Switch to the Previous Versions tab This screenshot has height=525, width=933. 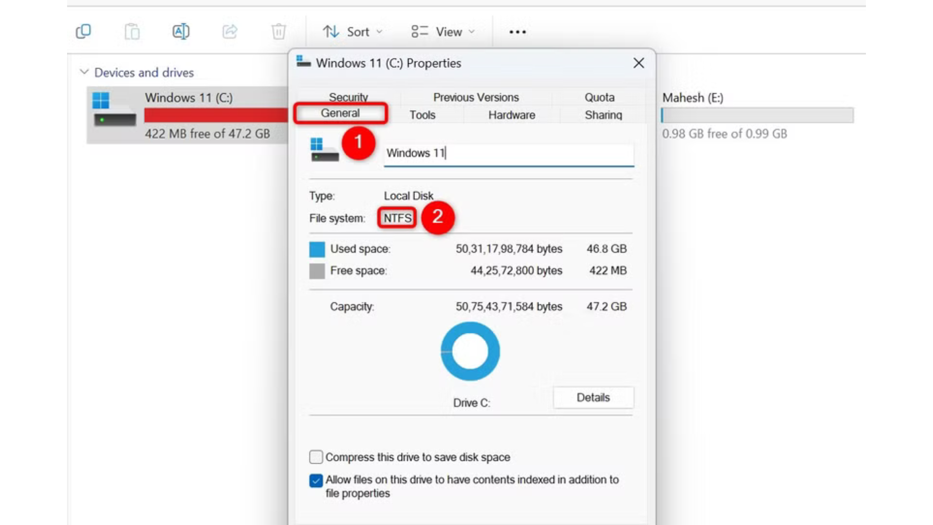(476, 97)
